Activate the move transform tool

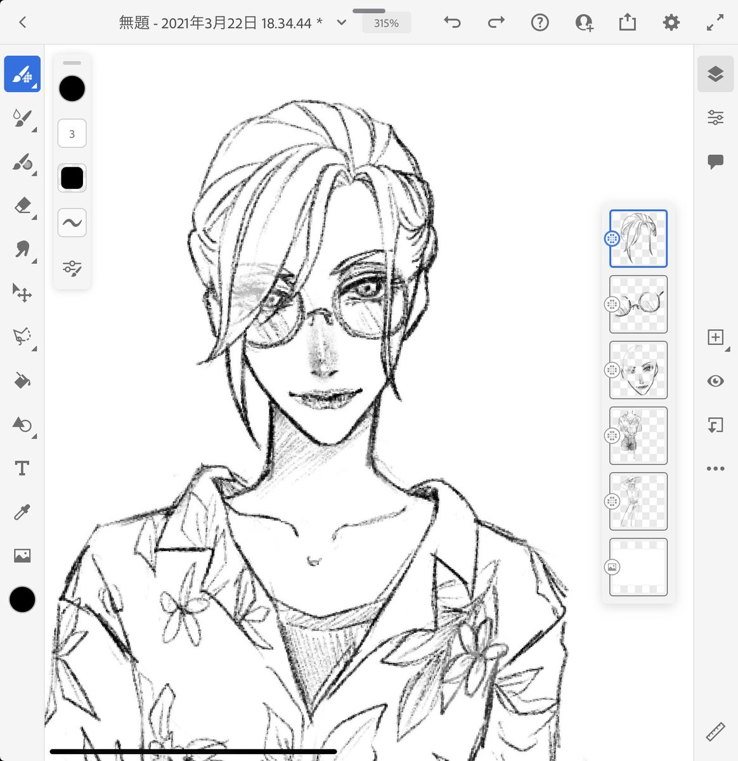(x=22, y=293)
